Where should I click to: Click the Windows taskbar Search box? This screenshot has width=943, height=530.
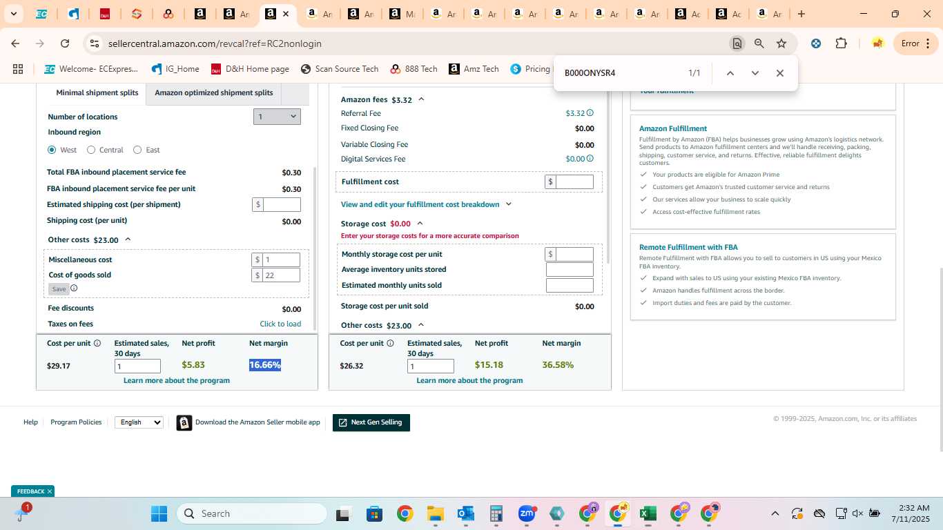pos(252,513)
